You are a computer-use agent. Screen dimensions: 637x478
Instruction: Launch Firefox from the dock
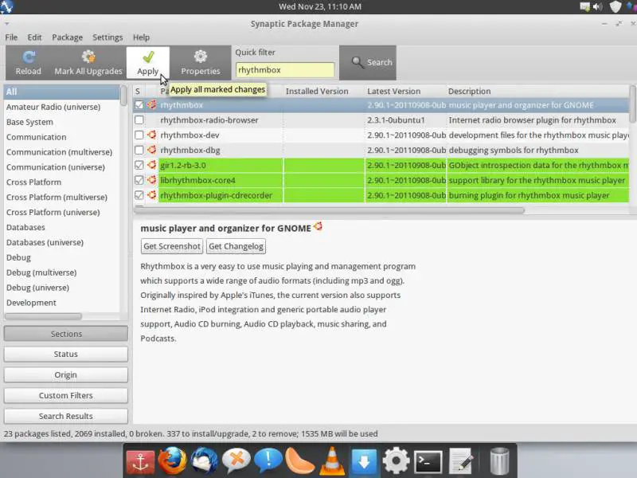[x=172, y=460]
